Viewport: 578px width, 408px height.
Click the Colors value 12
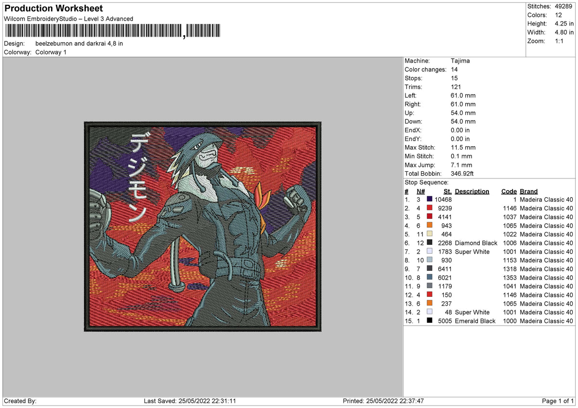(558, 15)
